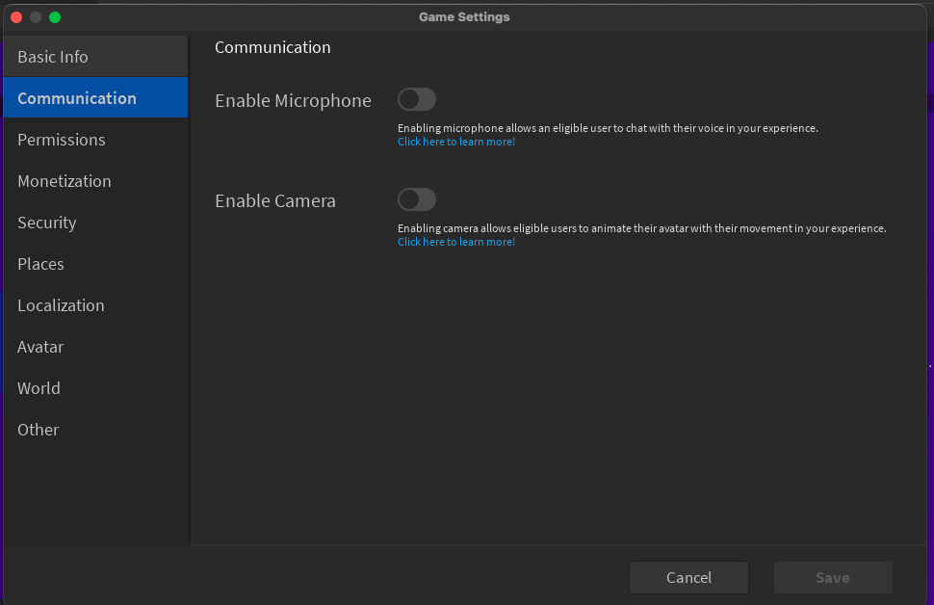Toggle the Enable Camera switch
Image resolution: width=934 pixels, height=605 pixels.
[x=416, y=199]
